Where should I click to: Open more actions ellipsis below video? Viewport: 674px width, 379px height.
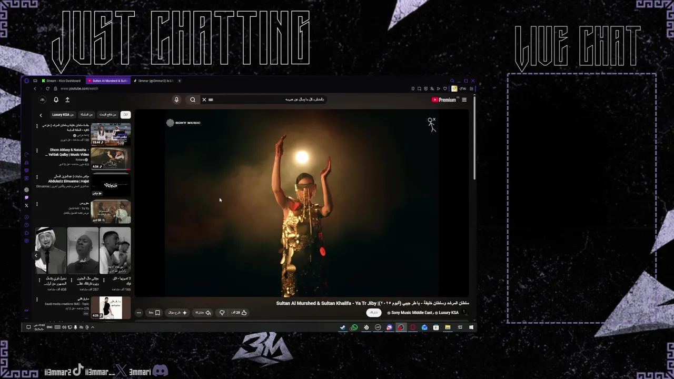138,313
